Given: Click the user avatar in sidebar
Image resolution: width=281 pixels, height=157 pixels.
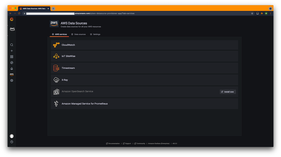Looking at the screenshot, I should tap(12, 136).
